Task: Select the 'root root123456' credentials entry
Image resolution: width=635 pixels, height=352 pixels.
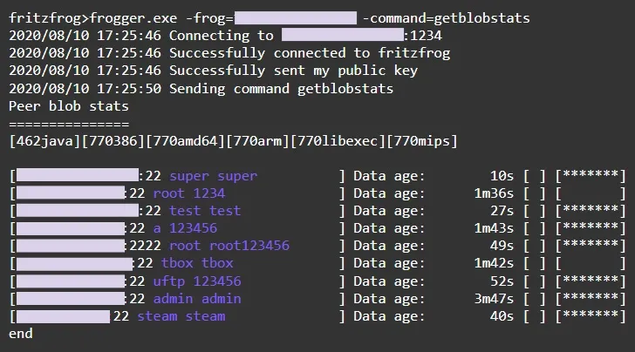Action: point(229,246)
